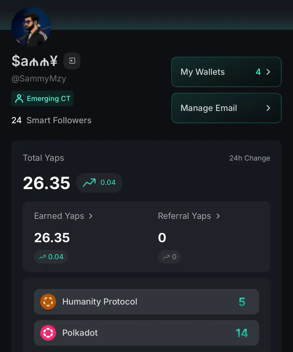The height and width of the screenshot is (352, 293).
Task: Click the pink Polkadot logo icon
Action: 48,333
